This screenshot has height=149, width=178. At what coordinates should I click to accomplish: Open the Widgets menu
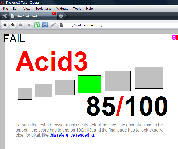tap(62, 9)
